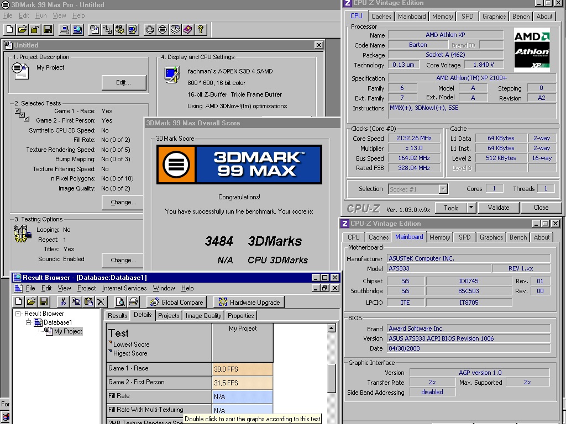Click grey ring icon in 3DMark toolbar
This screenshot has width=566, height=424.
point(150,30)
